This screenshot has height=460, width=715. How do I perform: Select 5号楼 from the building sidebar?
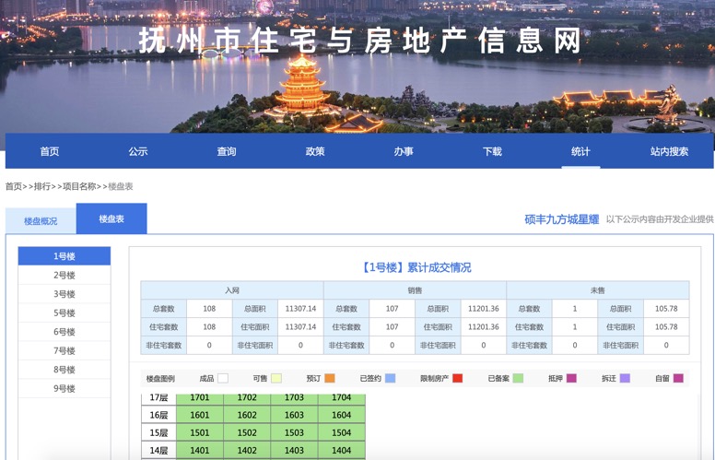coord(64,313)
